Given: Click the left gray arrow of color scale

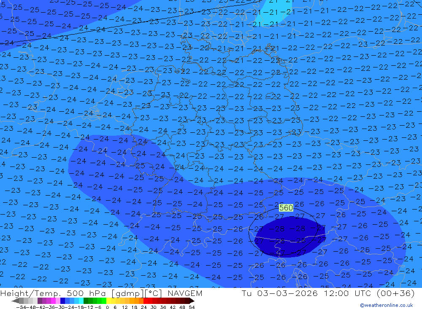Looking at the screenshot, I should point(15,301).
